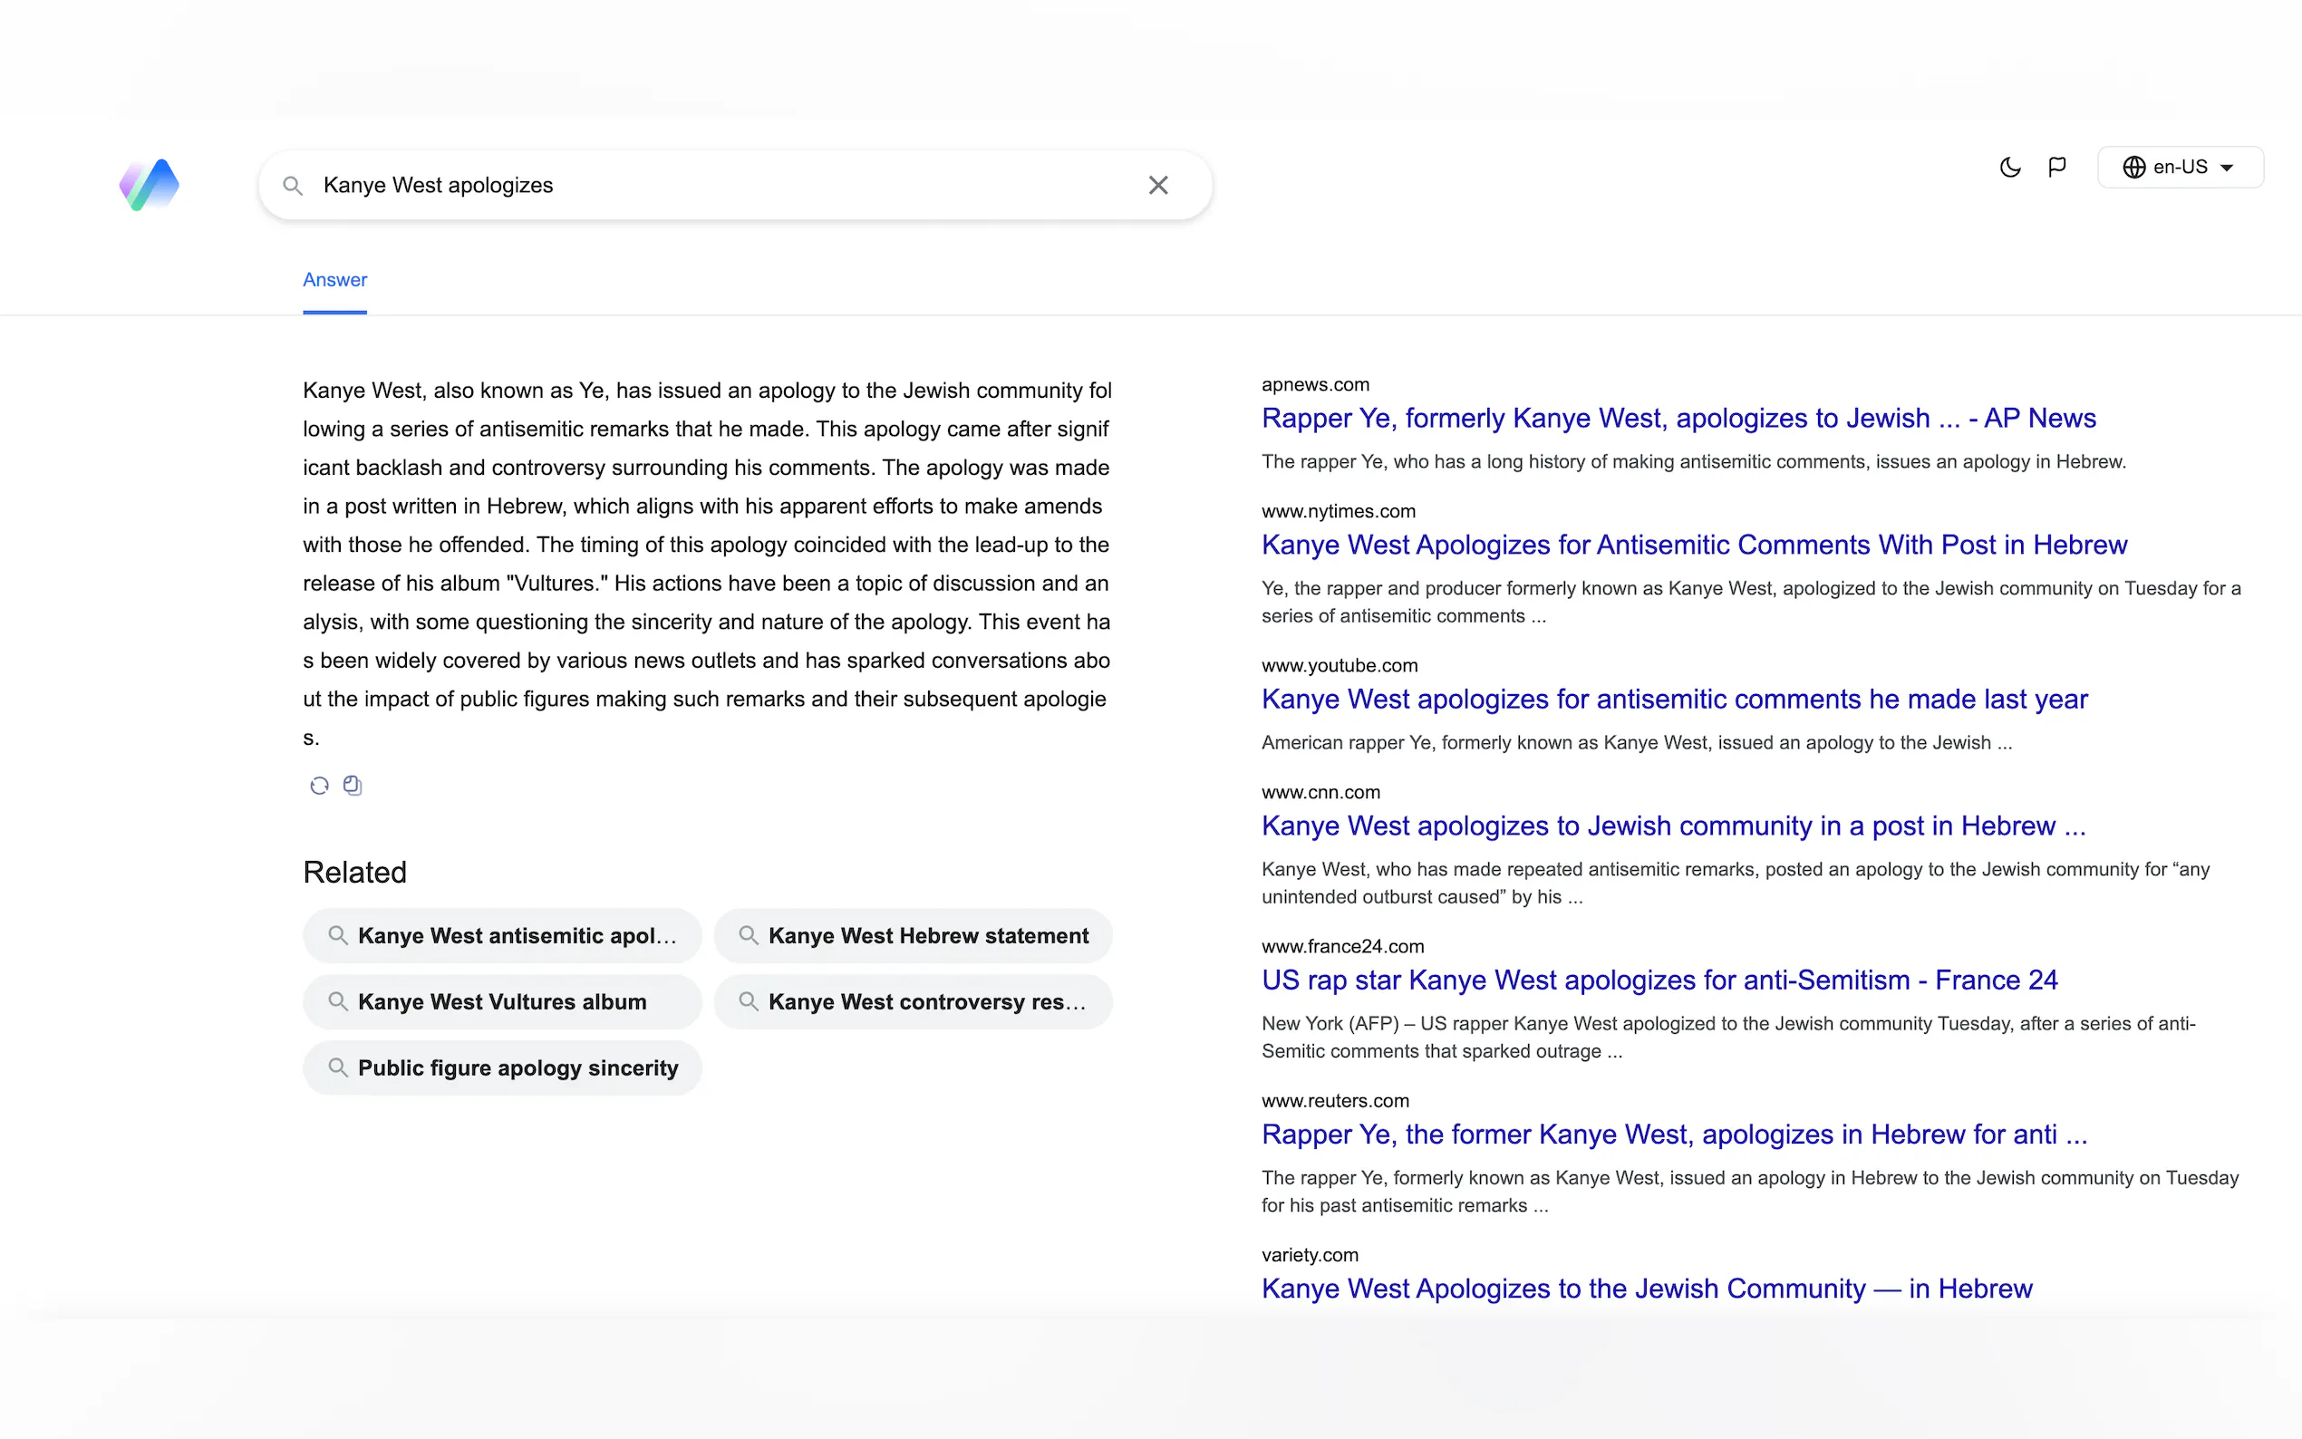Open the nytimes.com article link
The image size is (2302, 1439).
[x=1693, y=545]
